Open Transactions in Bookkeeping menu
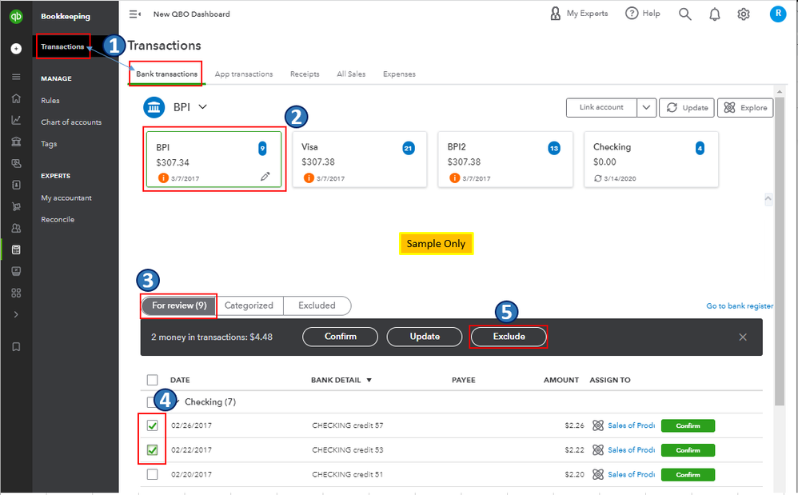 click(62, 46)
